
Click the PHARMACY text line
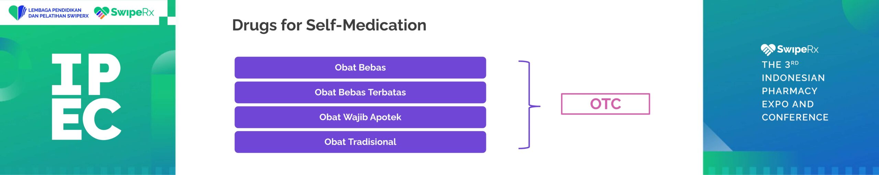pyautogui.click(x=789, y=91)
